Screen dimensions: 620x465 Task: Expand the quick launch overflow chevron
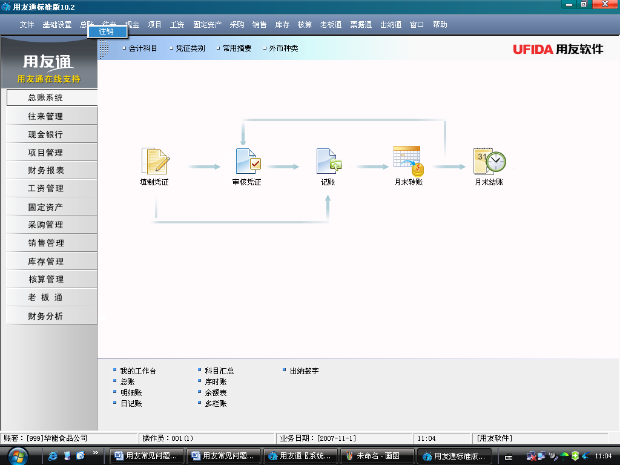click(95, 453)
